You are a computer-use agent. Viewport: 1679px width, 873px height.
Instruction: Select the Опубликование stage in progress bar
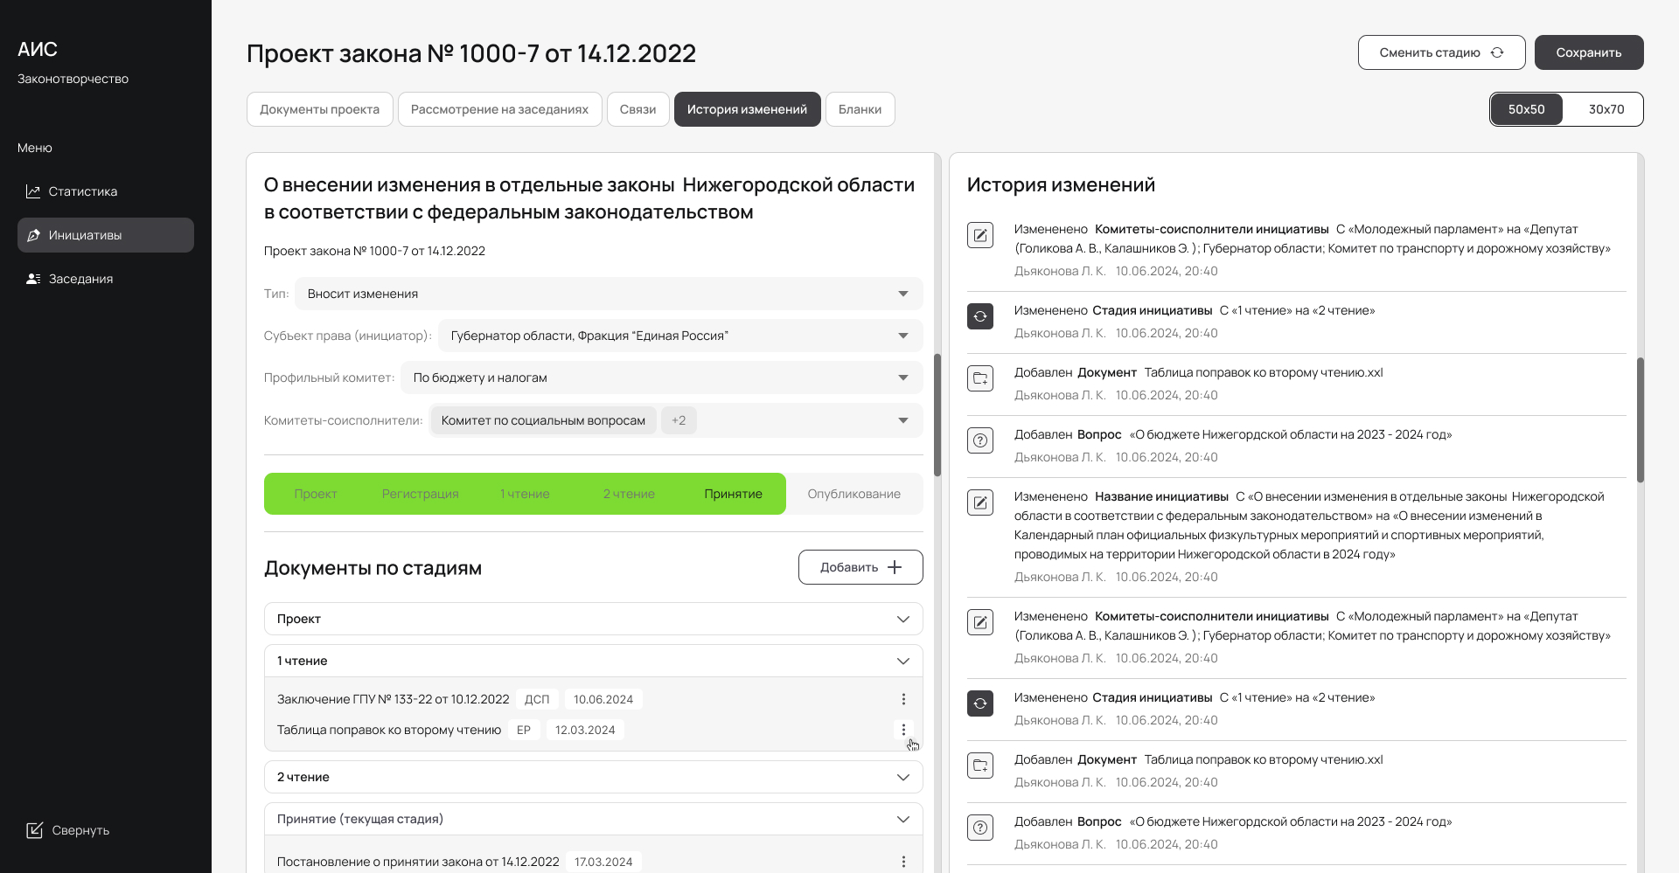point(853,494)
